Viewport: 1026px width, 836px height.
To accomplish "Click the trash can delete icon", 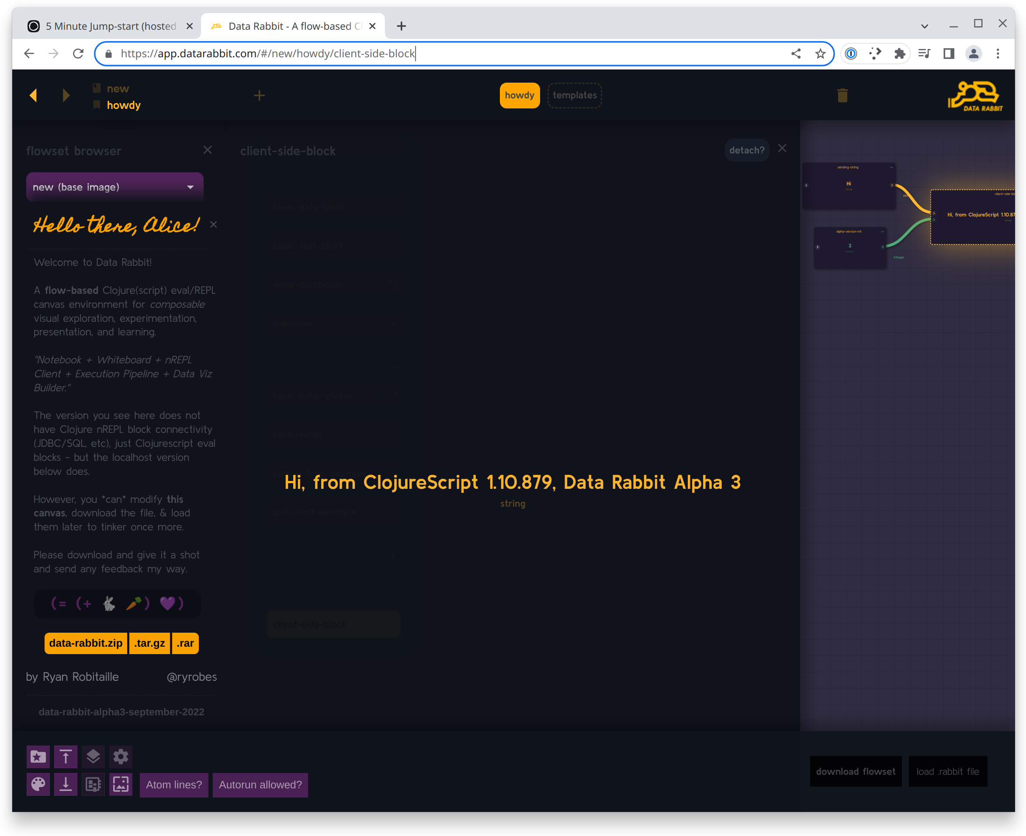I will (x=842, y=95).
